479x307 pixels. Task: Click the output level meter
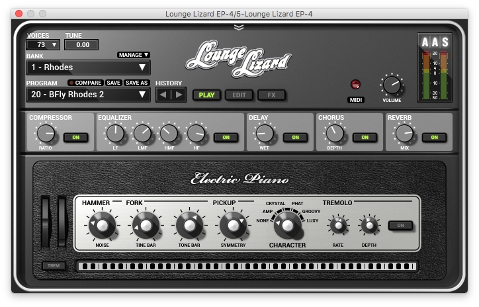[x=435, y=75]
